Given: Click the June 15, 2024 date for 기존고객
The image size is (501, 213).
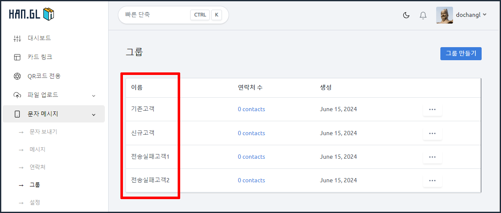Looking at the screenshot, I should tap(338, 109).
